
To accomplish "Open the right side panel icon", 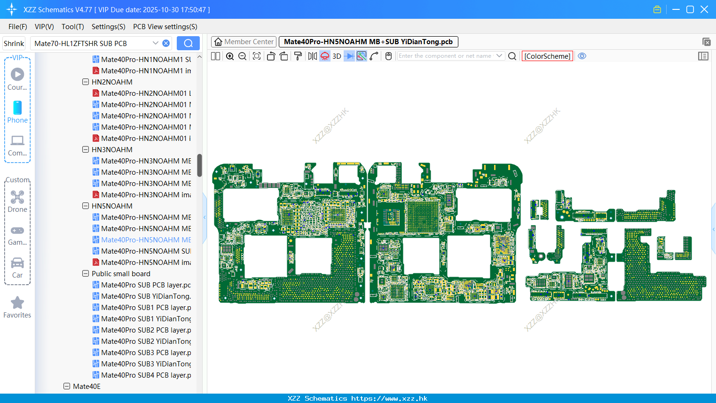I will (x=703, y=56).
